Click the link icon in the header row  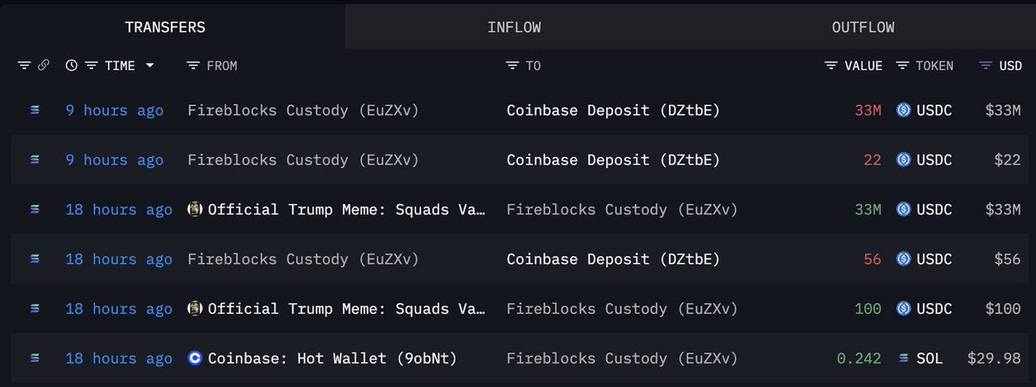pos(43,66)
